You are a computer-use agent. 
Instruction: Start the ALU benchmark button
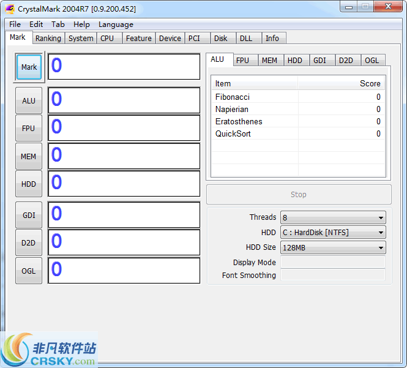[29, 100]
